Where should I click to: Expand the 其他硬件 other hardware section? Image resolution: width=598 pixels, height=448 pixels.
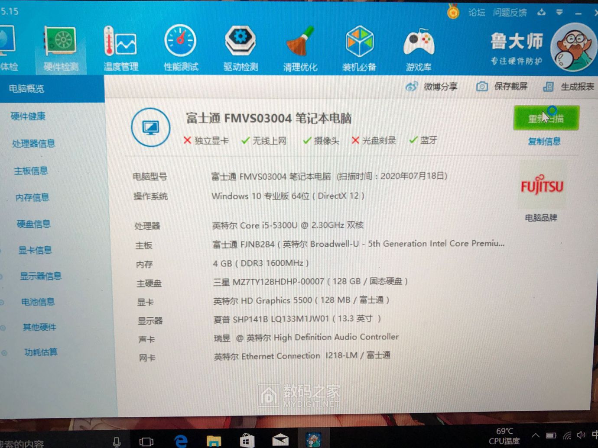[x=39, y=328]
